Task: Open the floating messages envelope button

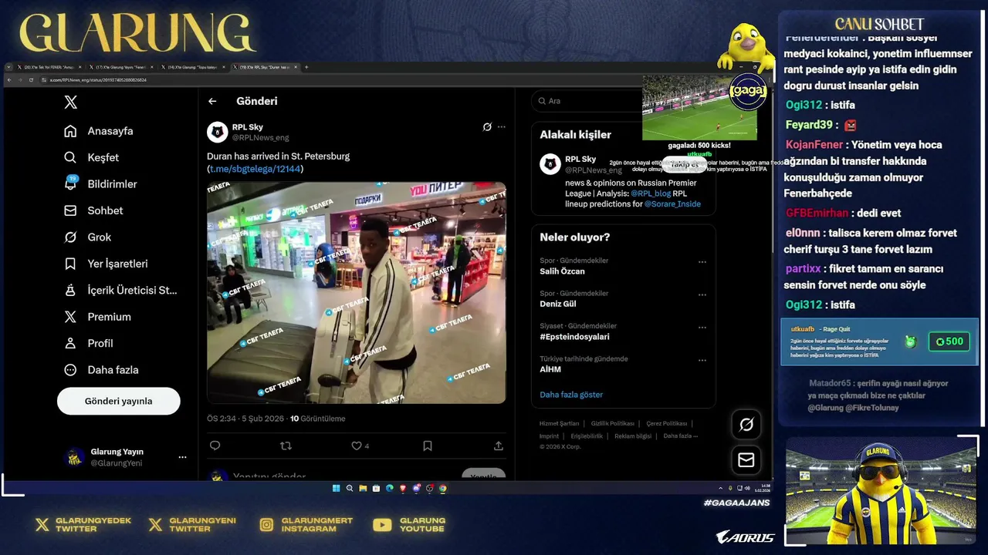Action: [x=746, y=460]
